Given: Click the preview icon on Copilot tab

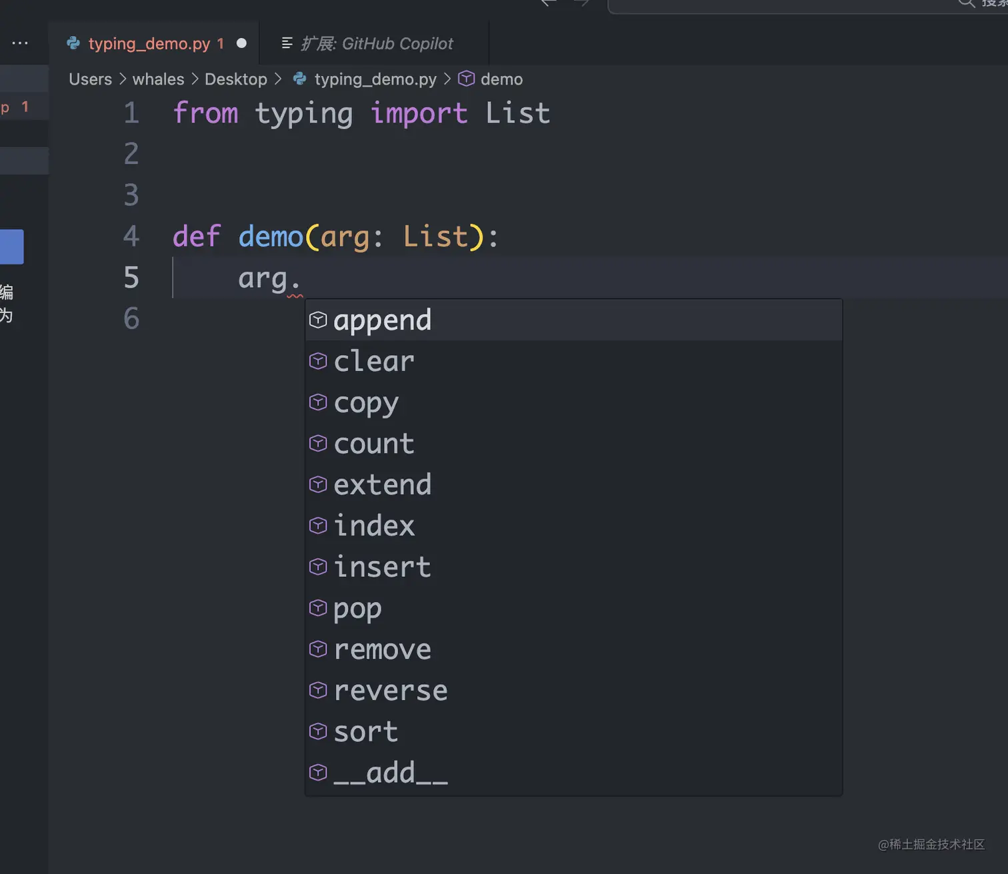Looking at the screenshot, I should click(x=287, y=43).
